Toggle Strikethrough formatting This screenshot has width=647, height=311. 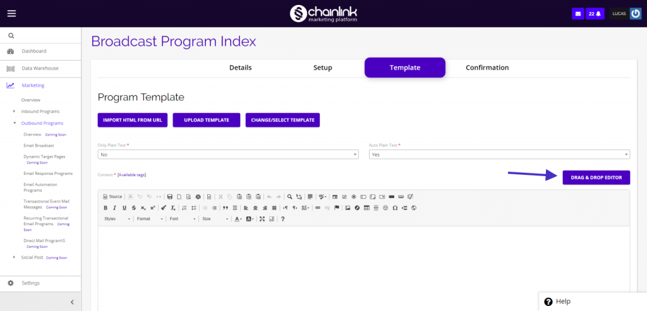134,208
